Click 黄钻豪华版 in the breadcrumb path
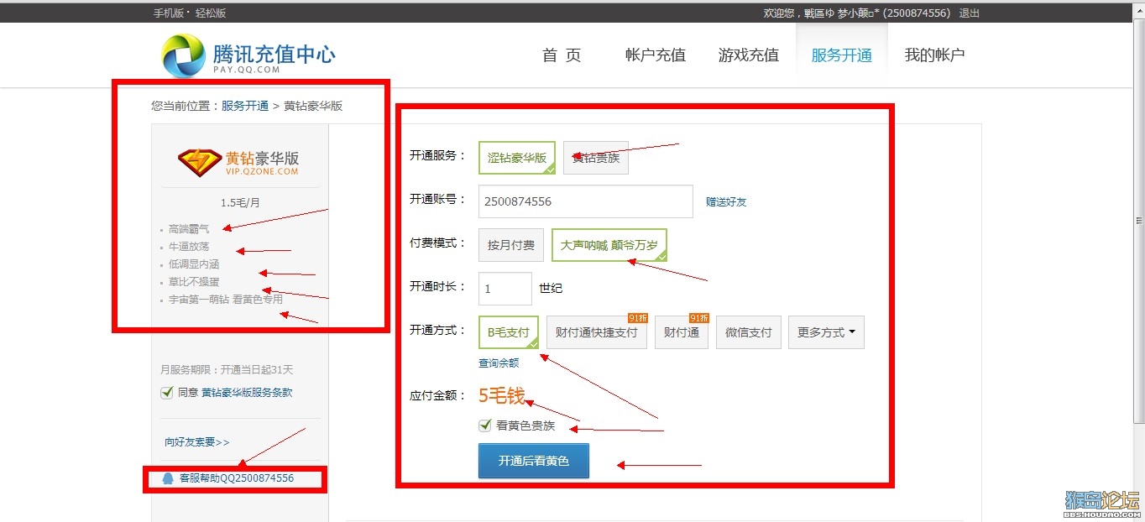Image resolution: width=1145 pixels, height=522 pixels. coord(313,106)
